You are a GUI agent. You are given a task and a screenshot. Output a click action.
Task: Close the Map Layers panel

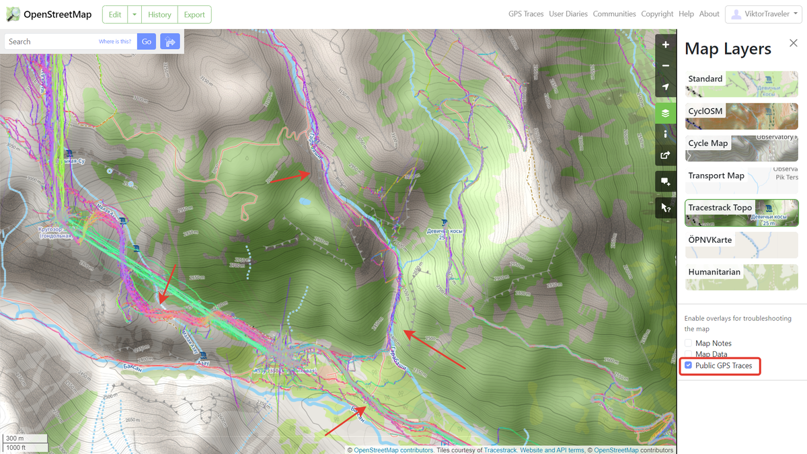[794, 43]
